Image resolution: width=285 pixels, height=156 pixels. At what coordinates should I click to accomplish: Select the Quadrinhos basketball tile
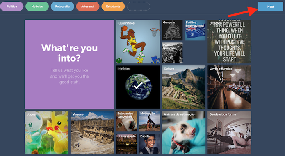click(138, 42)
